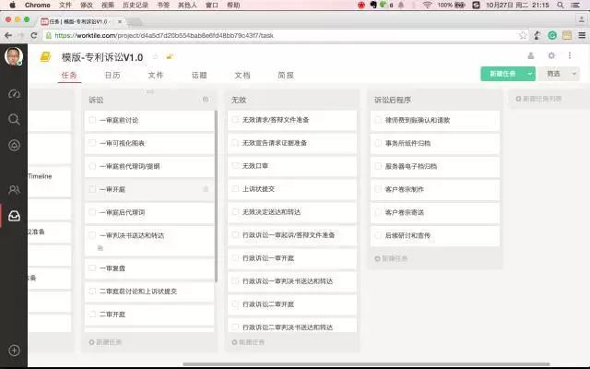Click the 诉讼 list header menu icon
The width and height of the screenshot is (590, 369).
pos(206,100)
